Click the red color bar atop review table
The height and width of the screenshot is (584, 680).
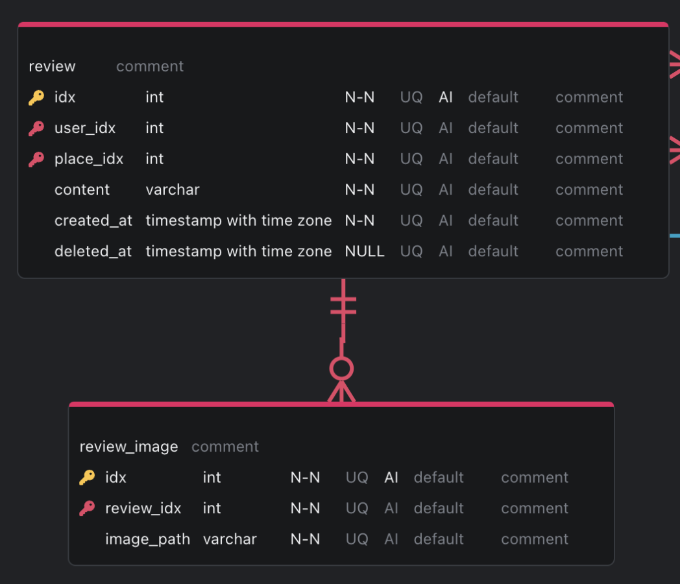[343, 24]
